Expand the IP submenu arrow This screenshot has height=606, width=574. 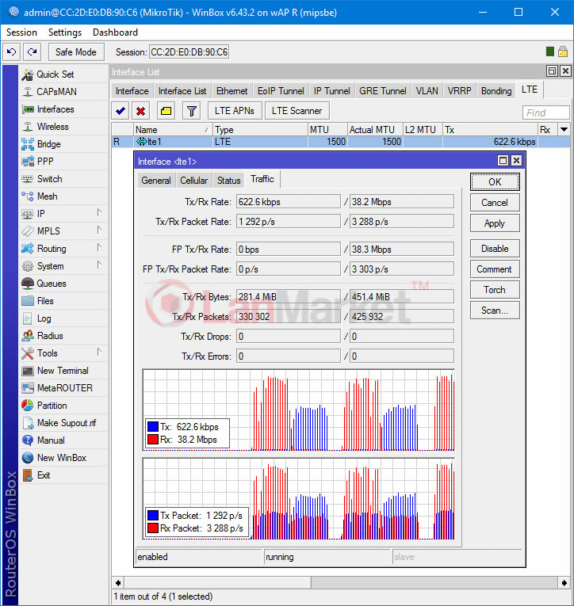[x=99, y=213]
